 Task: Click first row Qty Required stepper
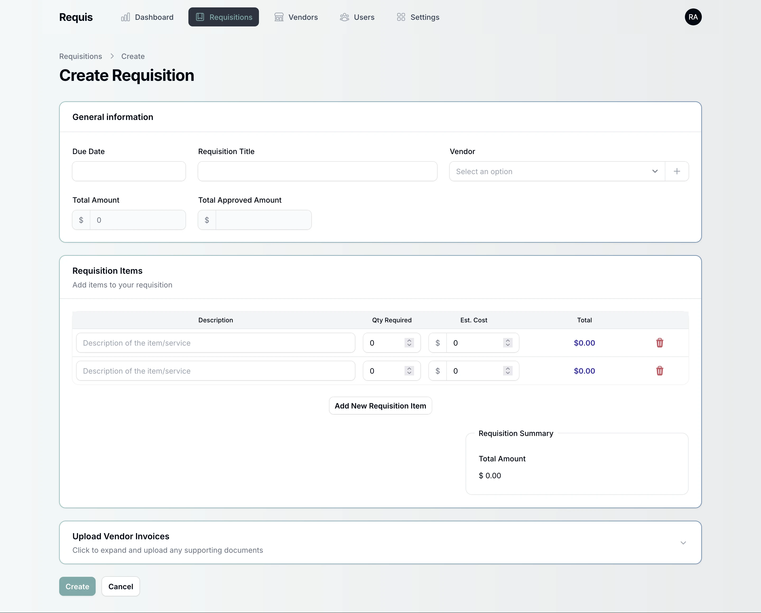coord(409,342)
